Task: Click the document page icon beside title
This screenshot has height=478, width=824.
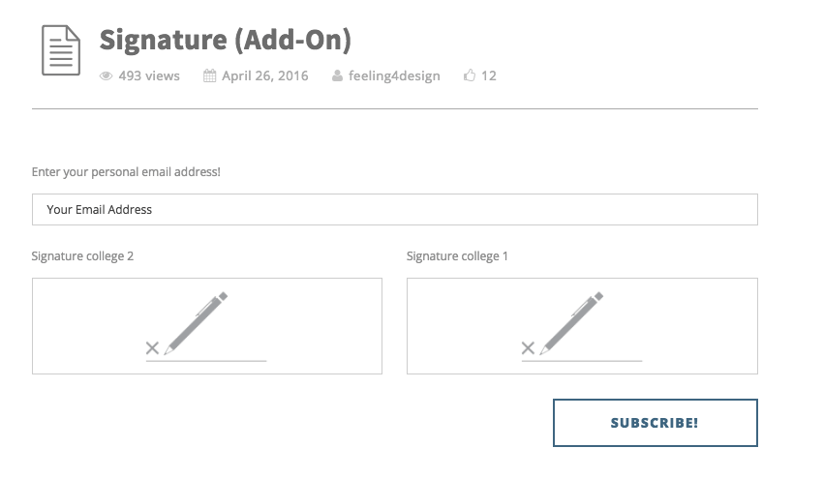Action: point(61,50)
